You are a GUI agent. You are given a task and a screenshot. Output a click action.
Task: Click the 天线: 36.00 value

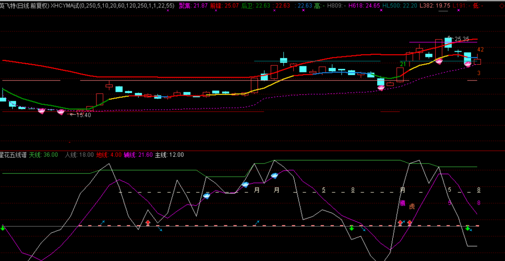point(43,155)
